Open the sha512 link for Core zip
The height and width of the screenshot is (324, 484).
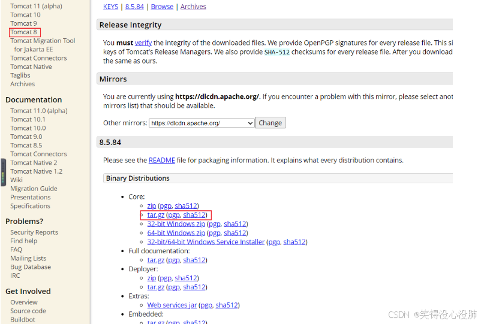click(x=186, y=205)
